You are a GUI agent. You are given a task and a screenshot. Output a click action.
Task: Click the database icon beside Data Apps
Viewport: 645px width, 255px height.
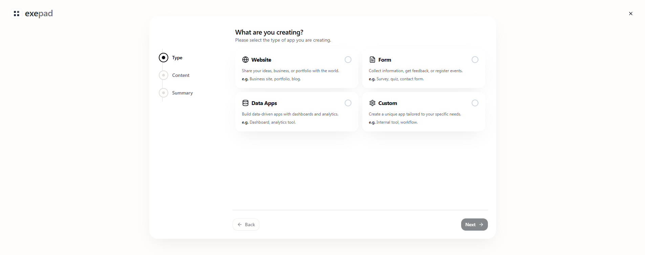(x=245, y=103)
